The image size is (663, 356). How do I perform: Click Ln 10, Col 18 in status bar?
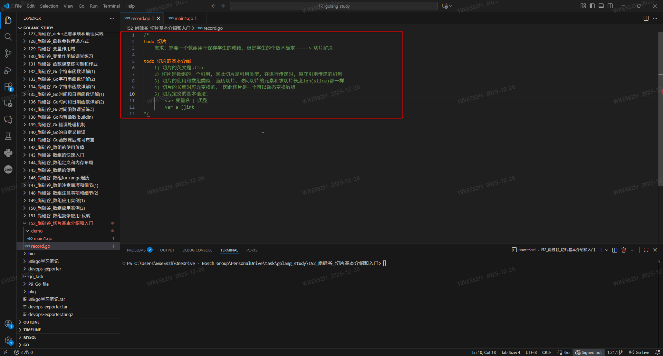coord(484,352)
